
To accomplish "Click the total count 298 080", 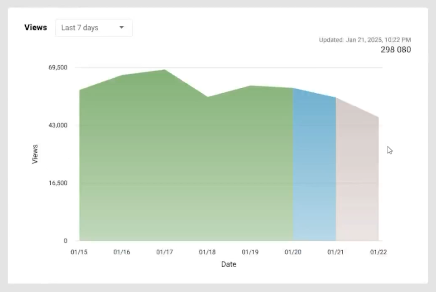I will pyautogui.click(x=395, y=50).
